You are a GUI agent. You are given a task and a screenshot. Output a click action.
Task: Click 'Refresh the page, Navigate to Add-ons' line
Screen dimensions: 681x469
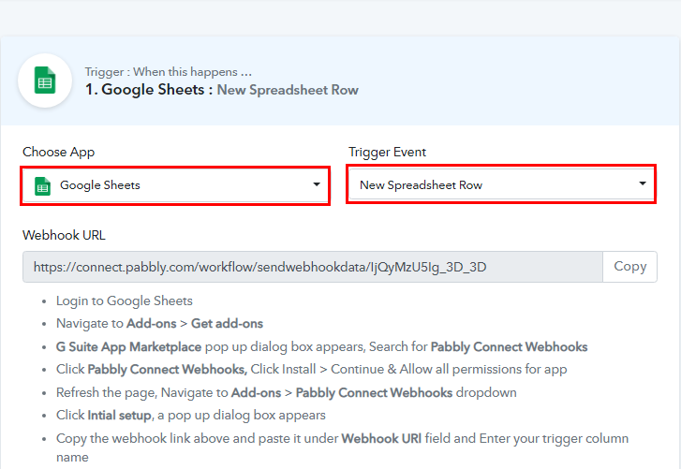(x=287, y=392)
